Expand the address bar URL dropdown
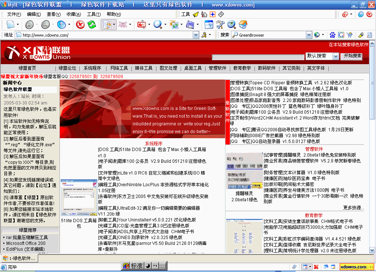The image size is (376, 272). [196, 35]
